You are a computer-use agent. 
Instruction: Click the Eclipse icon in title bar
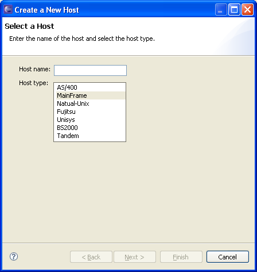[x=8, y=9]
